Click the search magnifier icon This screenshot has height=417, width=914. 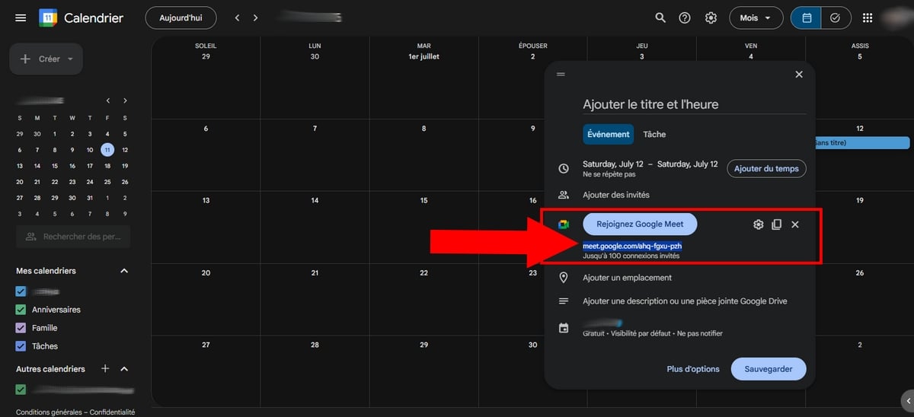pos(660,18)
